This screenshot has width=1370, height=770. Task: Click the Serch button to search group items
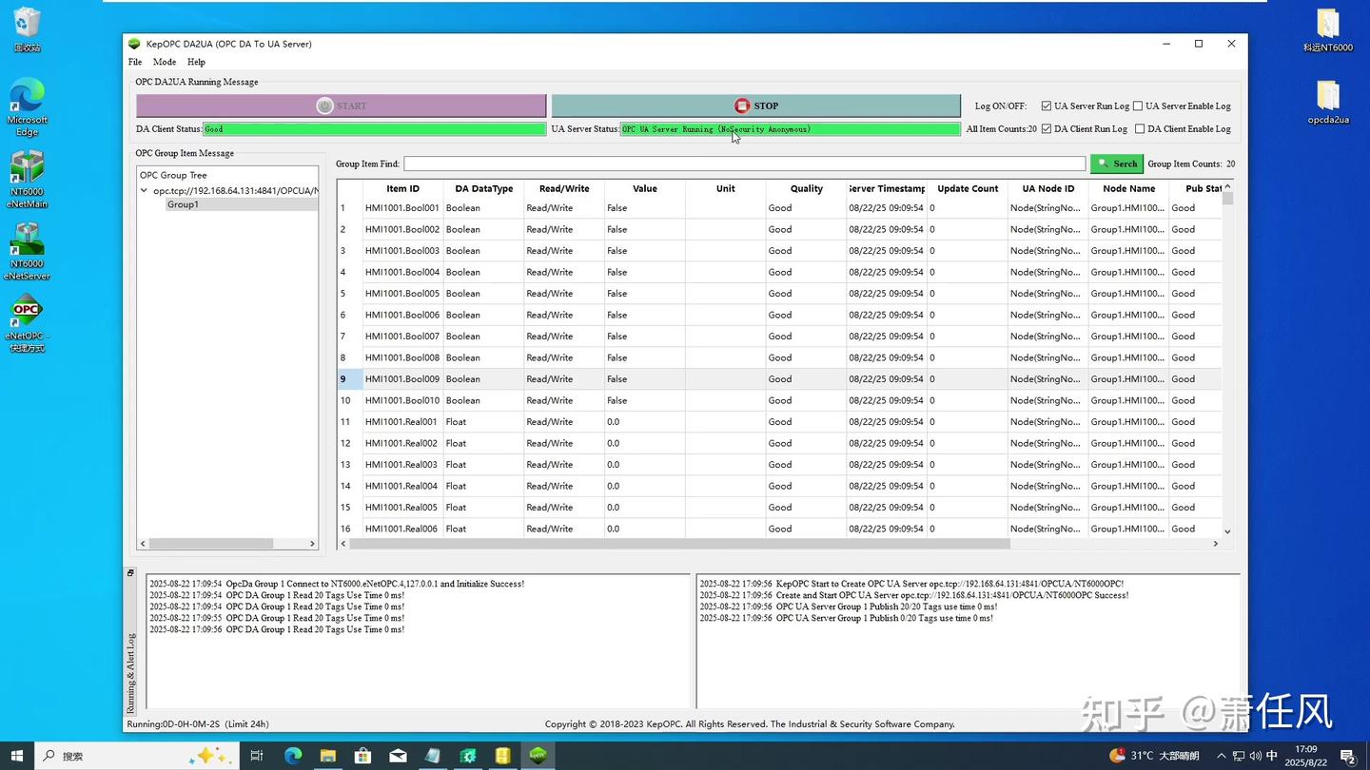[1115, 164]
